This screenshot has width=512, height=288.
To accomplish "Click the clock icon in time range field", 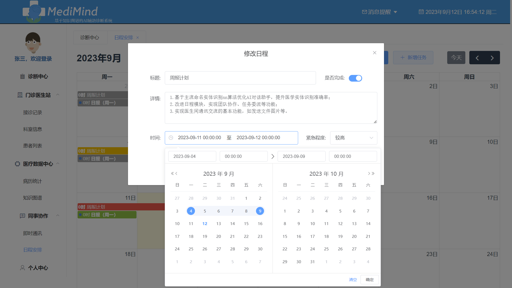I will [171, 138].
